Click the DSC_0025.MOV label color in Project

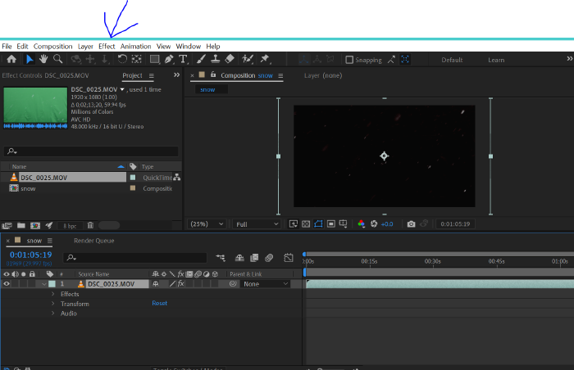coord(133,178)
